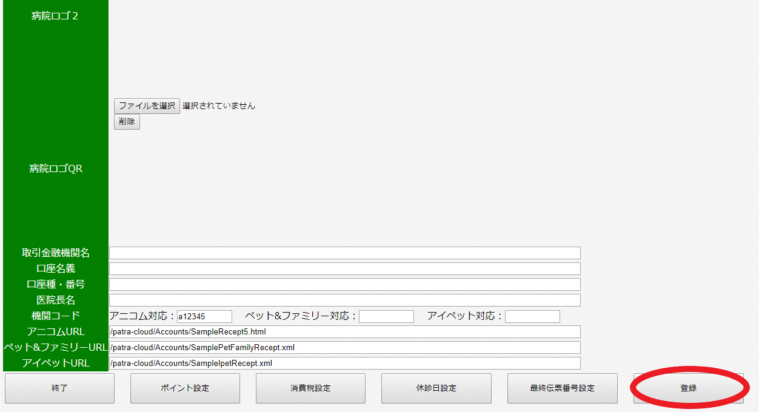Click the 病院ロゴQR label
This screenshot has width=759, height=412.
click(x=56, y=168)
